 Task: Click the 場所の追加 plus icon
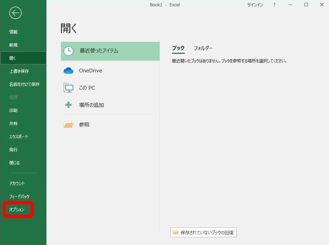(69, 105)
